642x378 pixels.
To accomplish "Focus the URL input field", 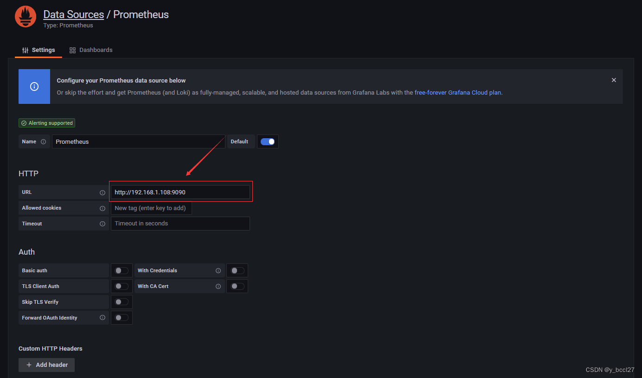I will (x=180, y=192).
